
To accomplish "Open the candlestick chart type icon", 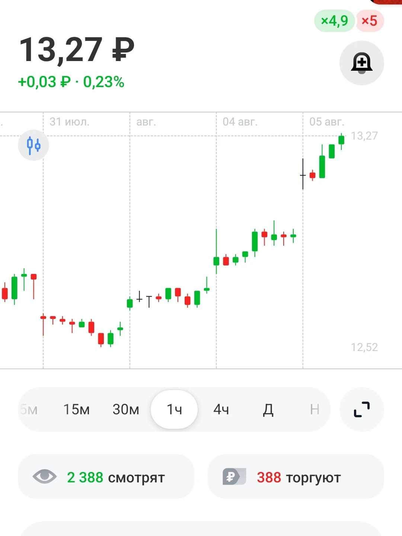I will point(33,145).
